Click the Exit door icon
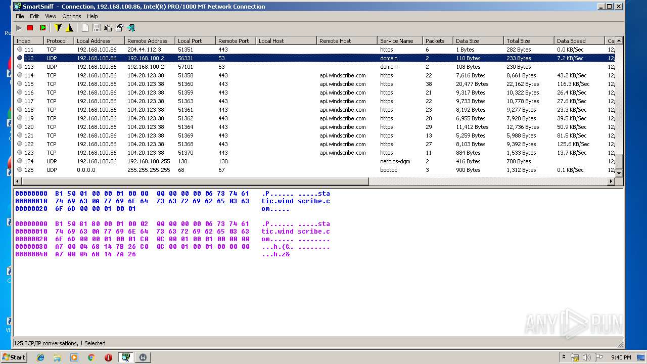 point(131,28)
